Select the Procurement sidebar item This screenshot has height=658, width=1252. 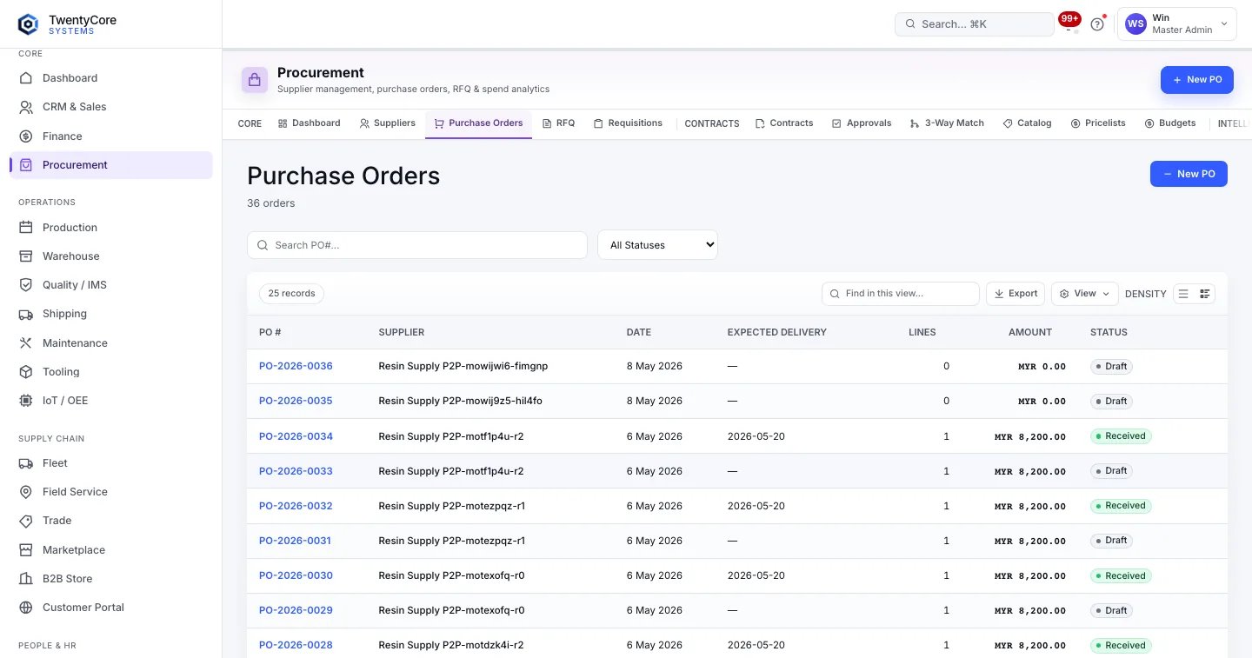click(x=111, y=165)
